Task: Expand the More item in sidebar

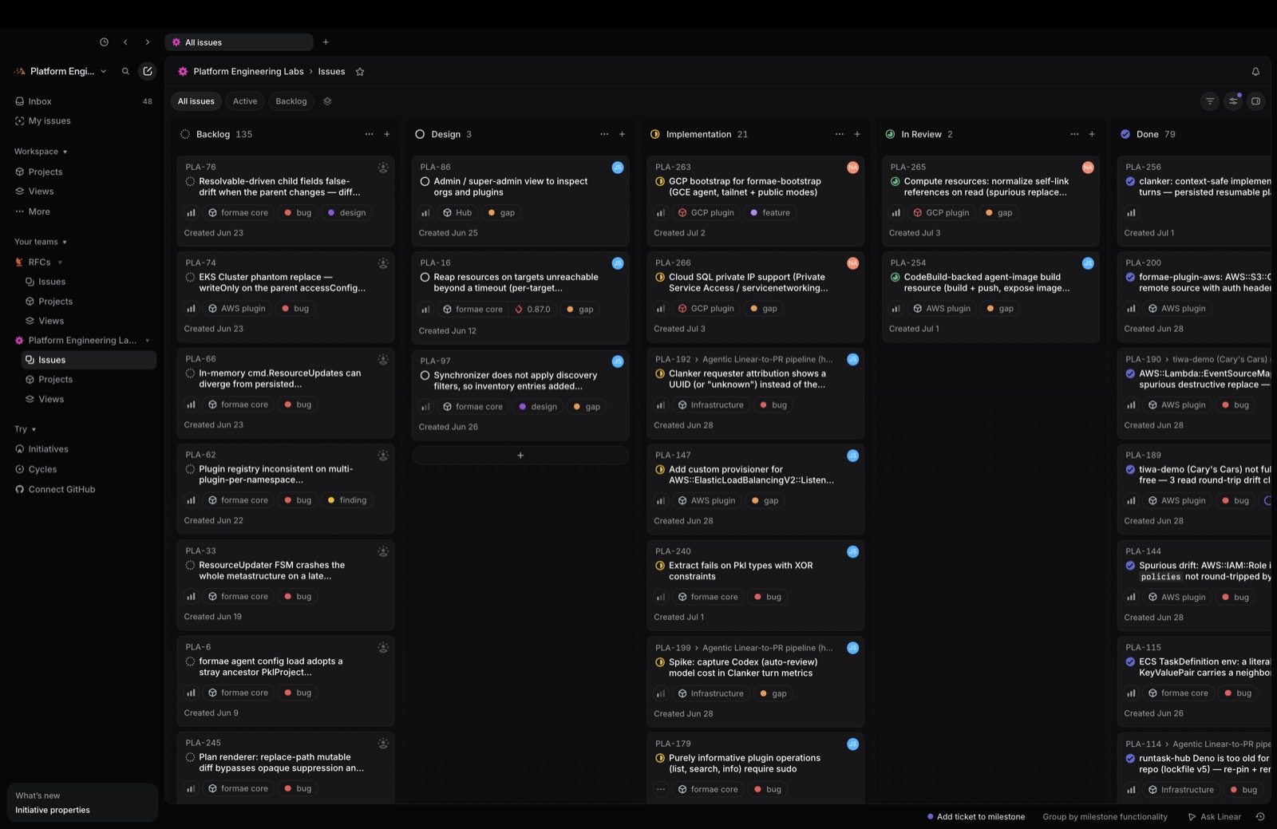Action: point(33,211)
